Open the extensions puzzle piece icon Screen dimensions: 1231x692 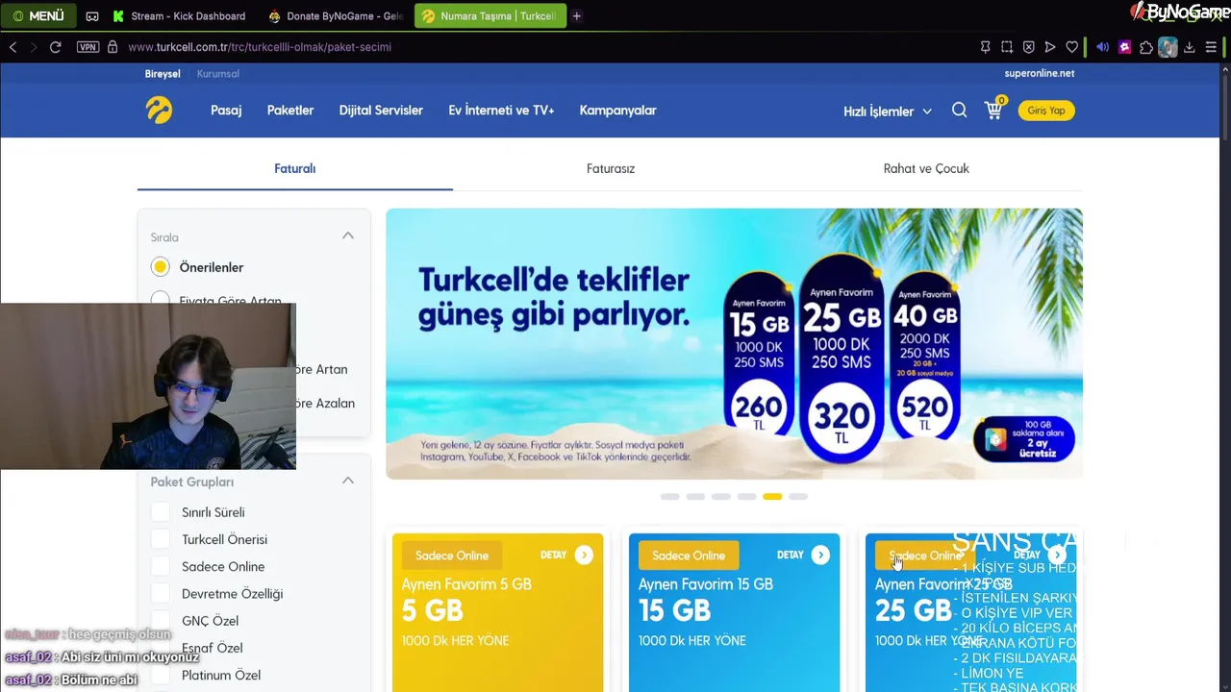click(1146, 47)
